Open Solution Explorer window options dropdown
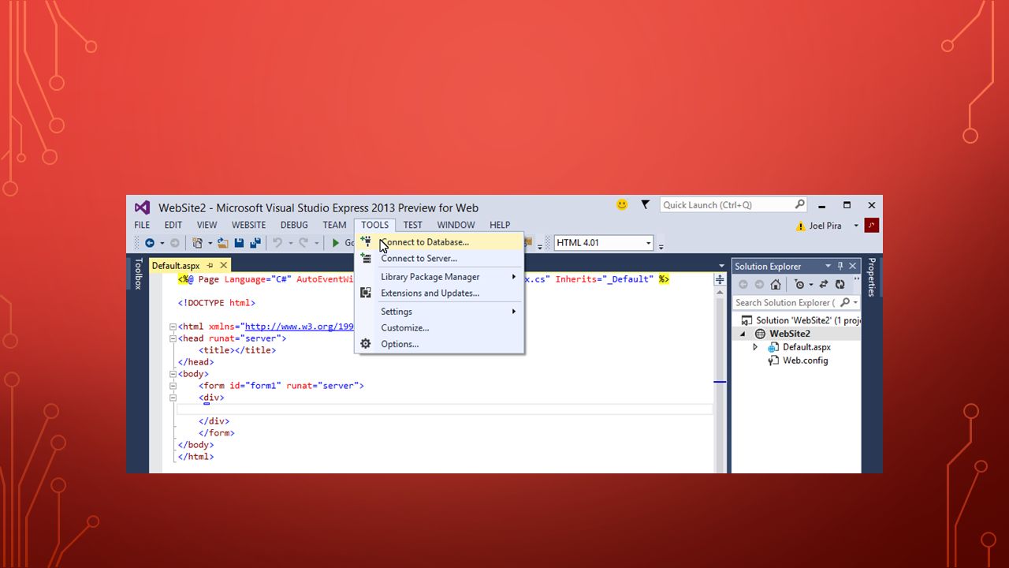 tap(828, 266)
